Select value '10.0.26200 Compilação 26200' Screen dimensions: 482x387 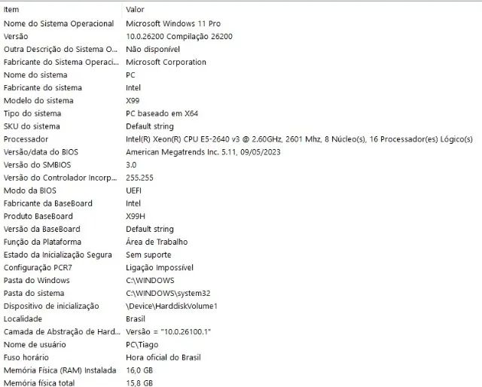(x=179, y=37)
